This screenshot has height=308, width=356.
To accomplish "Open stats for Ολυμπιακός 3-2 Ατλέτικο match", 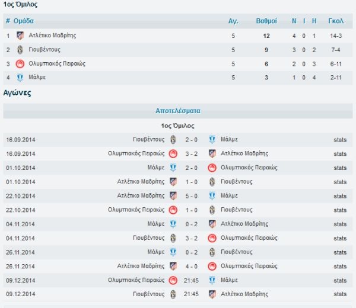I will (x=340, y=154).
